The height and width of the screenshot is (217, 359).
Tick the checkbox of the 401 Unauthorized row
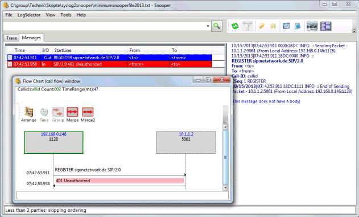coord(10,64)
